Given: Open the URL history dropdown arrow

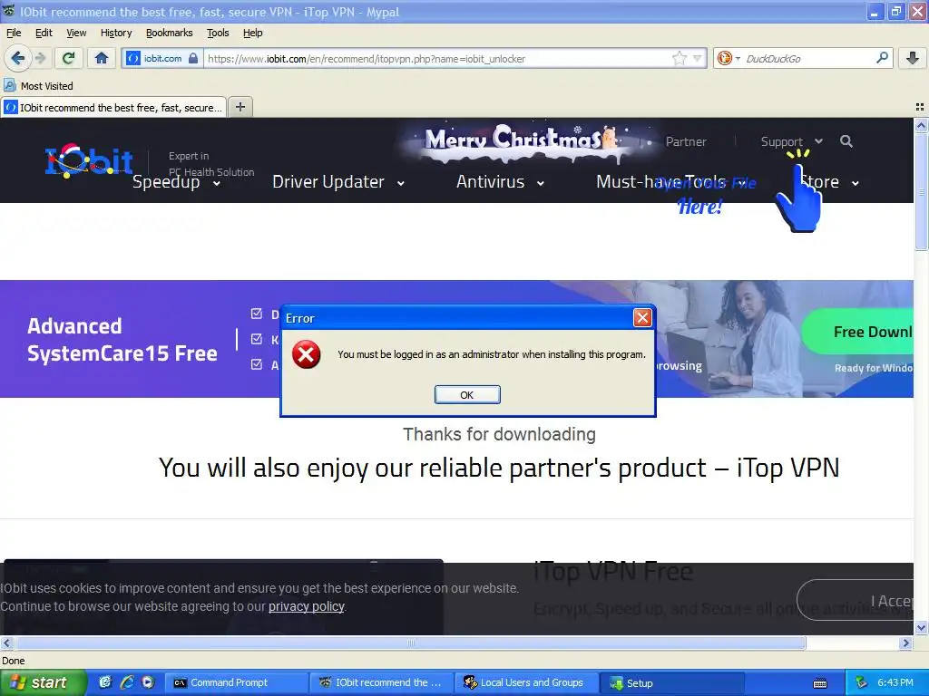Looking at the screenshot, I should [x=698, y=58].
